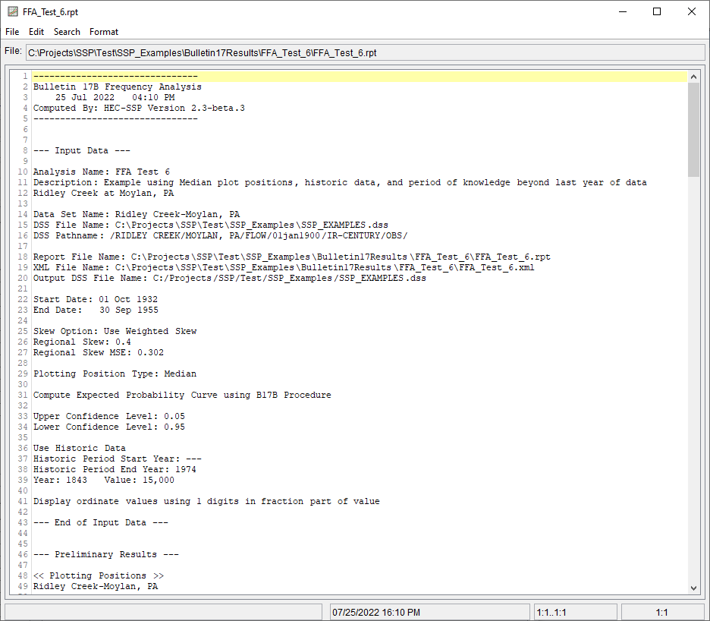Click the 'XML File Name' line
Viewport: 710px width, 621px height.
tap(284, 267)
